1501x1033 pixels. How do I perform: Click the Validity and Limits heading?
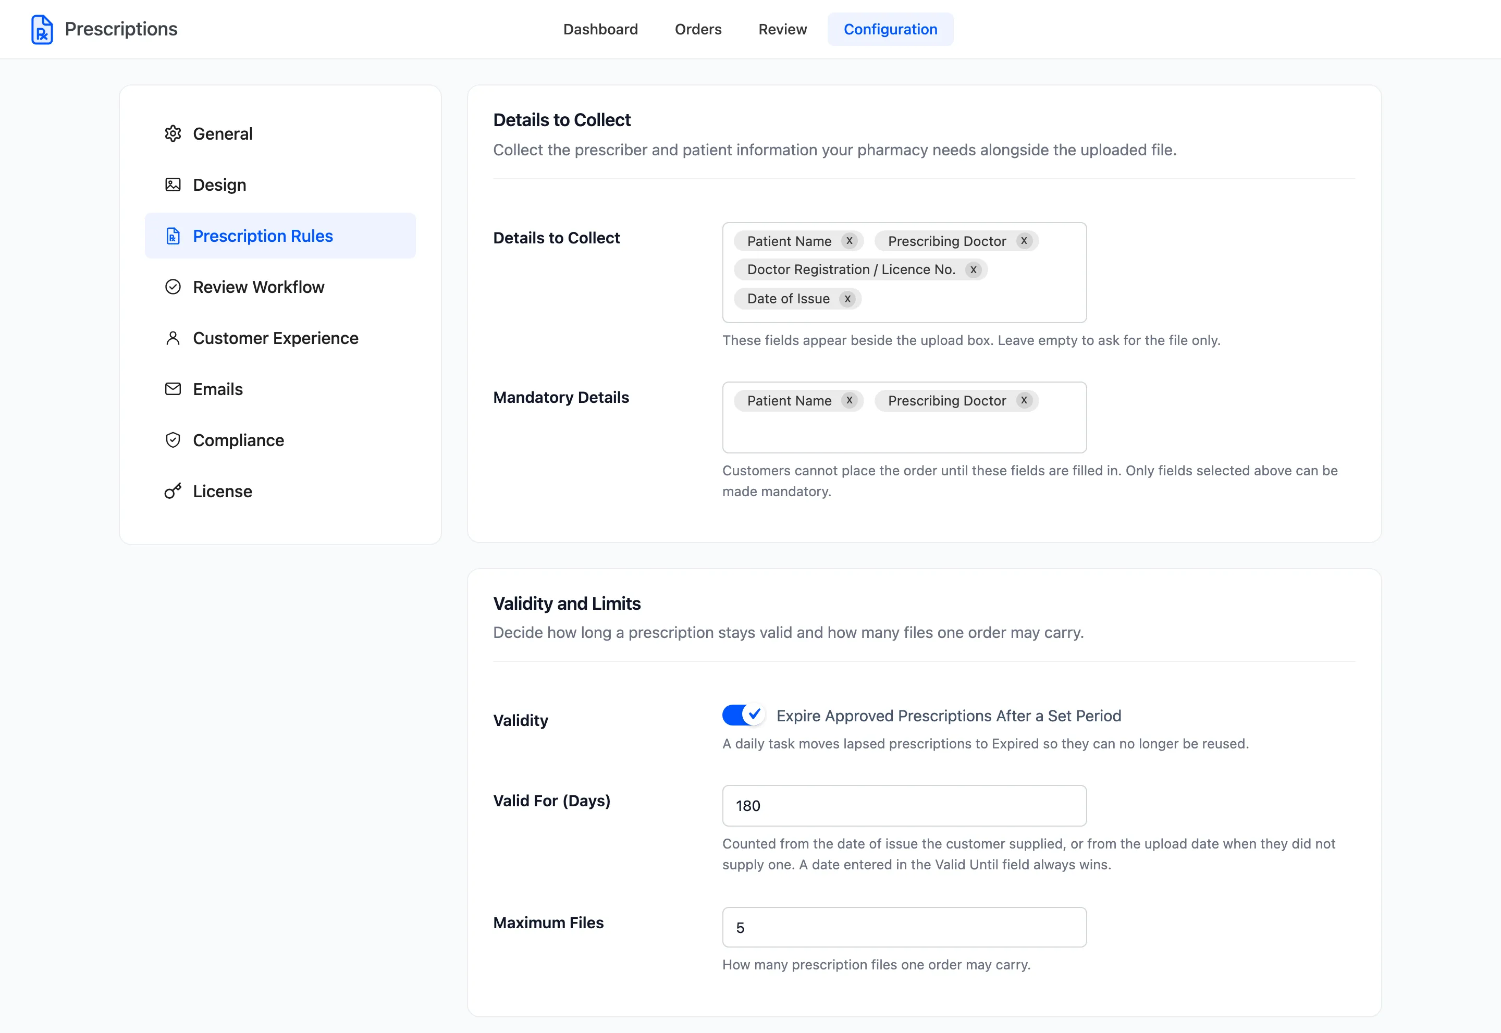point(567,603)
